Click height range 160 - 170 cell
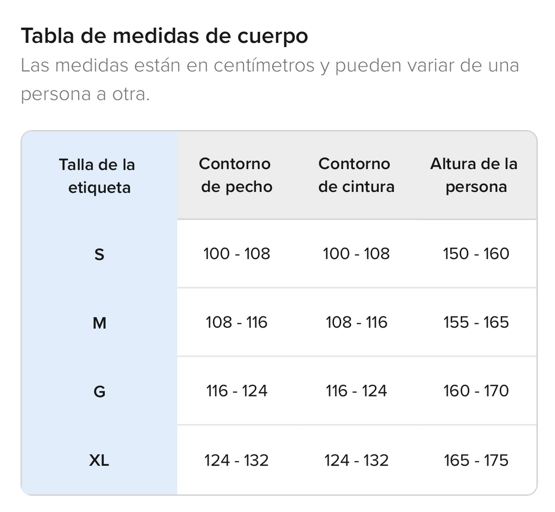 [476, 391]
